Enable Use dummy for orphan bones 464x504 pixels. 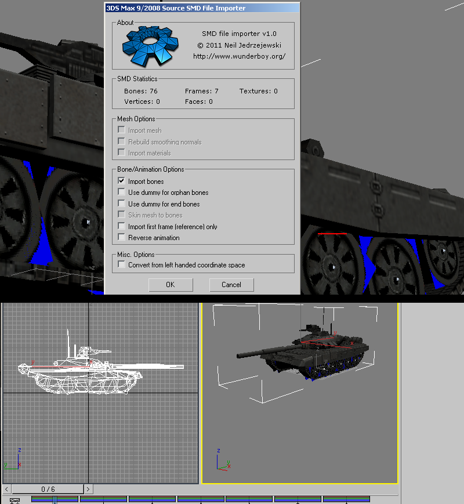(x=121, y=192)
